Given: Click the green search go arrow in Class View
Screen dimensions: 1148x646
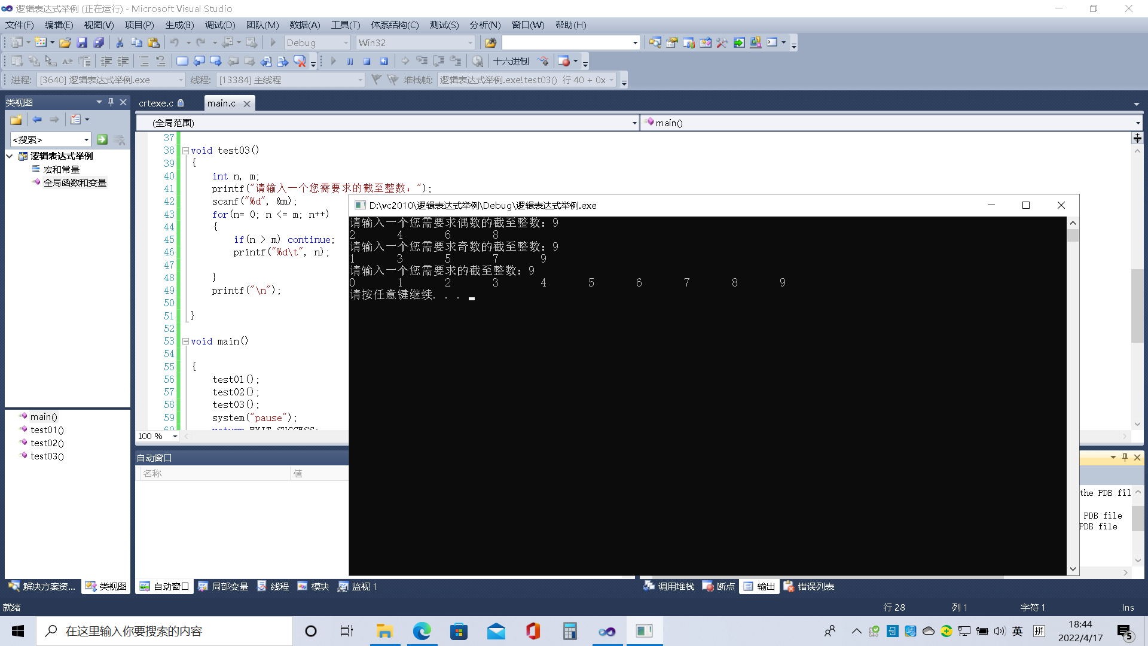Looking at the screenshot, I should pyautogui.click(x=102, y=140).
